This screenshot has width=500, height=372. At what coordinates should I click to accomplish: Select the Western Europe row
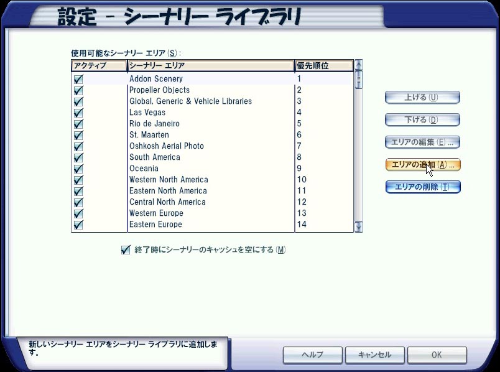pyautogui.click(x=212, y=213)
